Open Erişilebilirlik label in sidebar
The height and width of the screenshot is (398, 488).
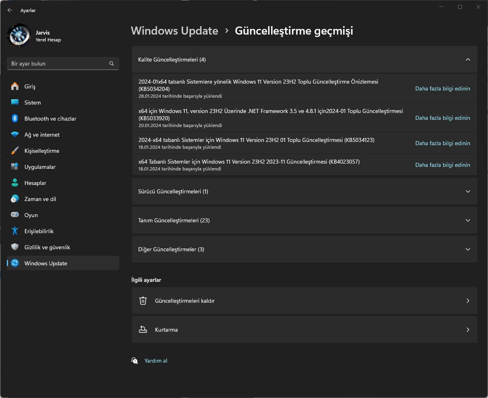tap(39, 231)
